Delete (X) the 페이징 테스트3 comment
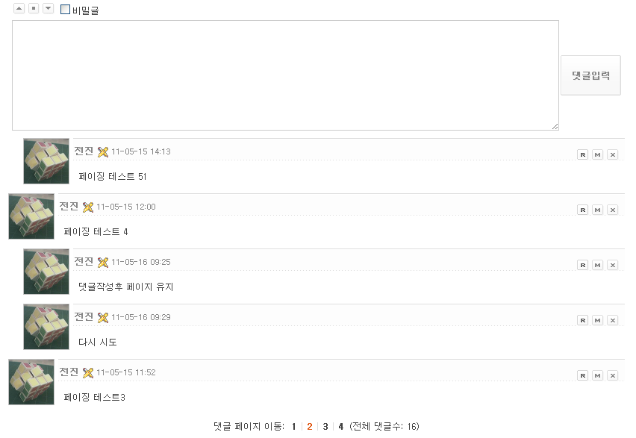 coord(612,375)
